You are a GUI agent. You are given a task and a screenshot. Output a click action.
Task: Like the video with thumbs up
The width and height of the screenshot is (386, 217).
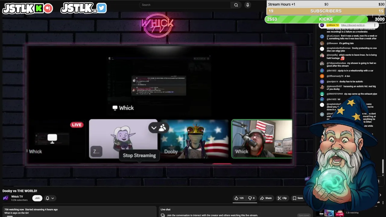(x=239, y=198)
